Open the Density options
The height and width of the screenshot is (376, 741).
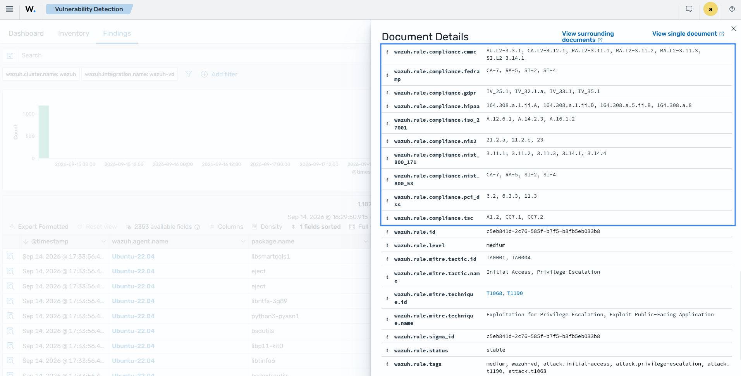coord(267,227)
